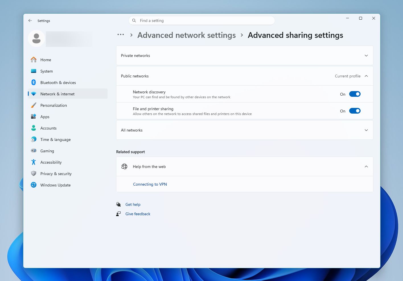Click the Network wifi icon
Viewport: 403px width, 281px height.
pos(34,94)
